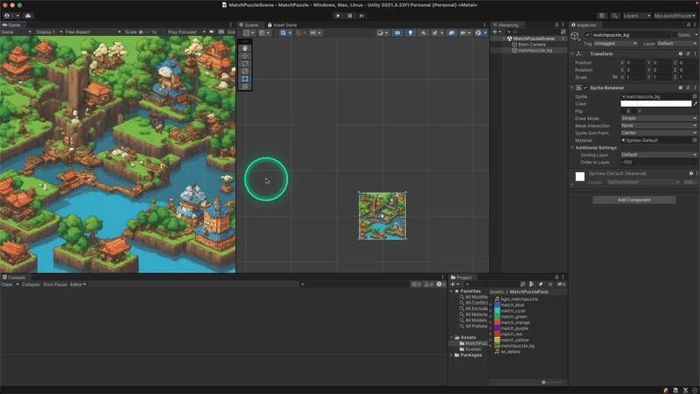Select the Inspector tab

584,25
